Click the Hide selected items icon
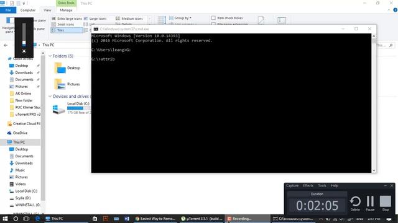The height and width of the screenshot is (223, 398). [x=261, y=20]
